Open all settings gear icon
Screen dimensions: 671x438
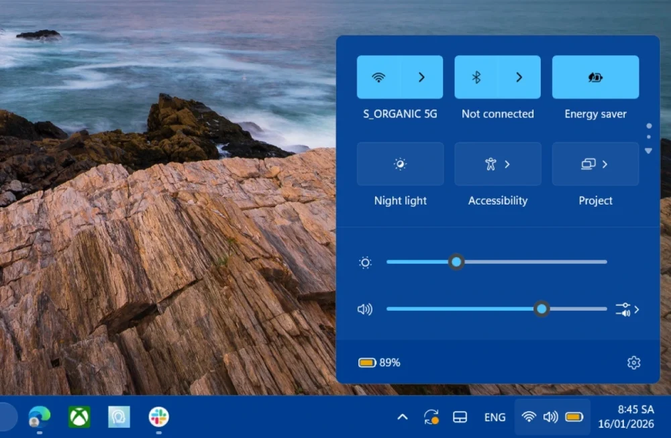(x=634, y=363)
